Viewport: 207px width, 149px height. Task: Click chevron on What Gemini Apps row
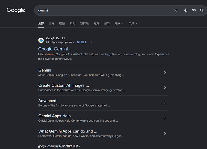(x=165, y=133)
